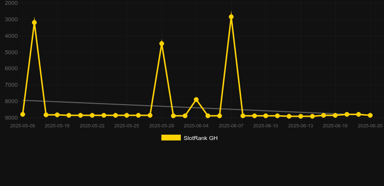This screenshot has width=384, height=186.
Task: Click the 9000 y-axis label
Action: pos(11,118)
